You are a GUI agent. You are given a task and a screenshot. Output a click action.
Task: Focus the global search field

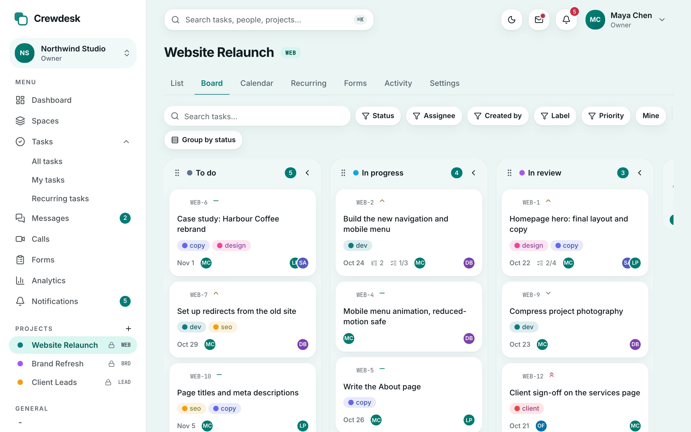coord(269,20)
